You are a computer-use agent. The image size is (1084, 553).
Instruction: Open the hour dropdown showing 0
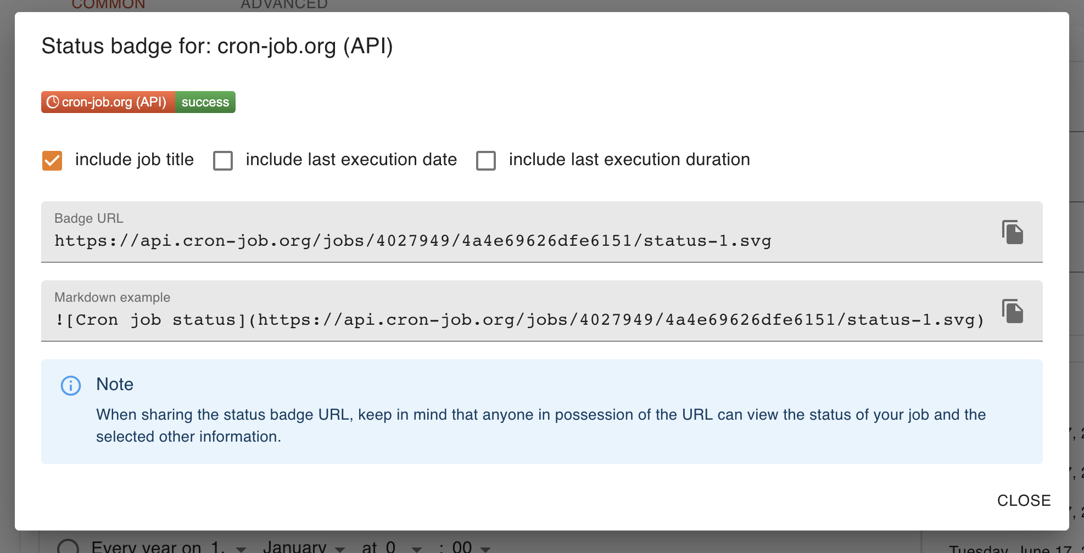tap(404, 547)
